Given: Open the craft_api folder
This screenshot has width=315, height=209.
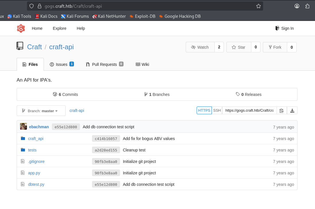Looking at the screenshot, I should tap(36, 139).
